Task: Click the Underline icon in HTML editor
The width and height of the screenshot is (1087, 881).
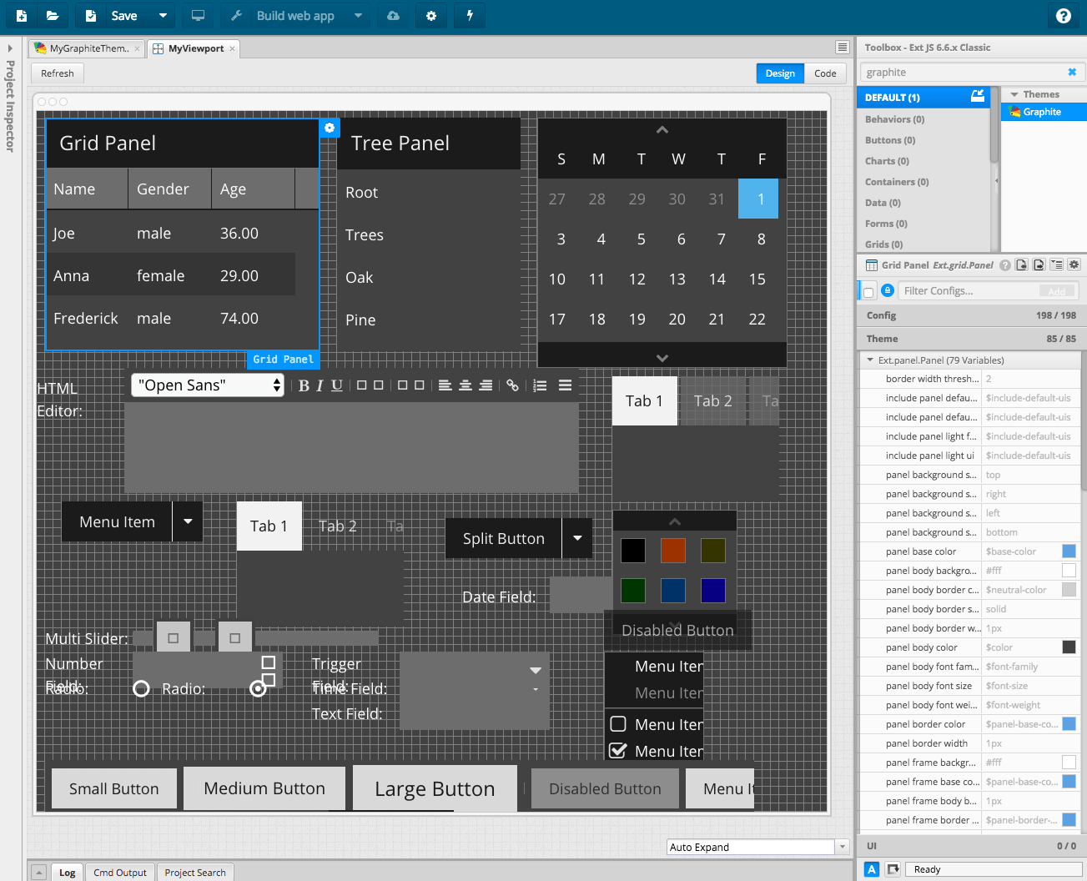Action: point(337,385)
